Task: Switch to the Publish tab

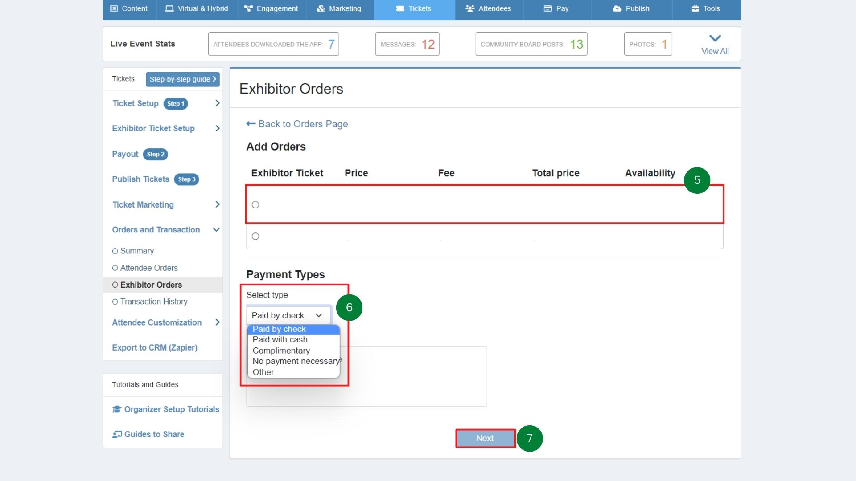Action: click(x=631, y=9)
